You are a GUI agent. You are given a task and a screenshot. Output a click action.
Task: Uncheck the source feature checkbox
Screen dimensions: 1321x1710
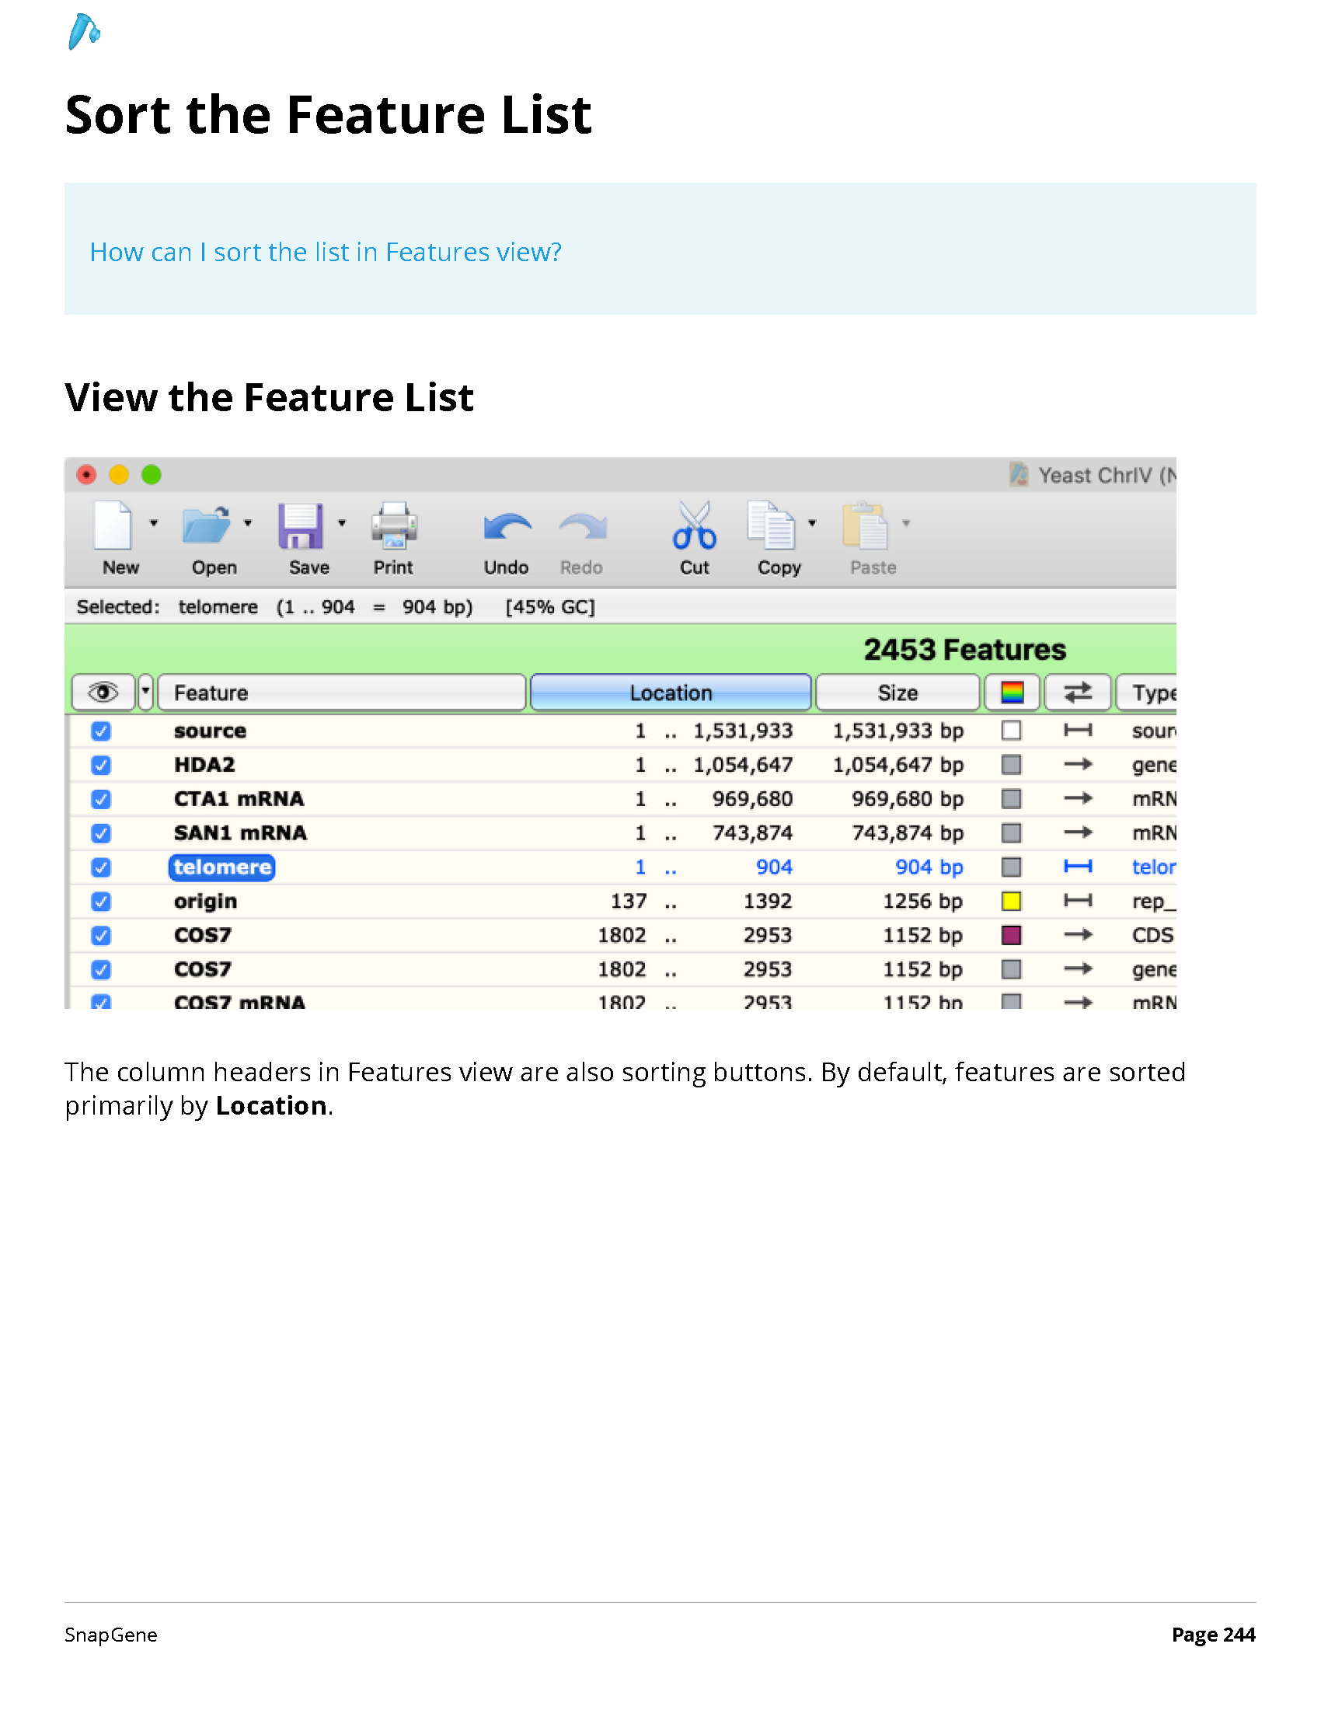pyautogui.click(x=101, y=731)
